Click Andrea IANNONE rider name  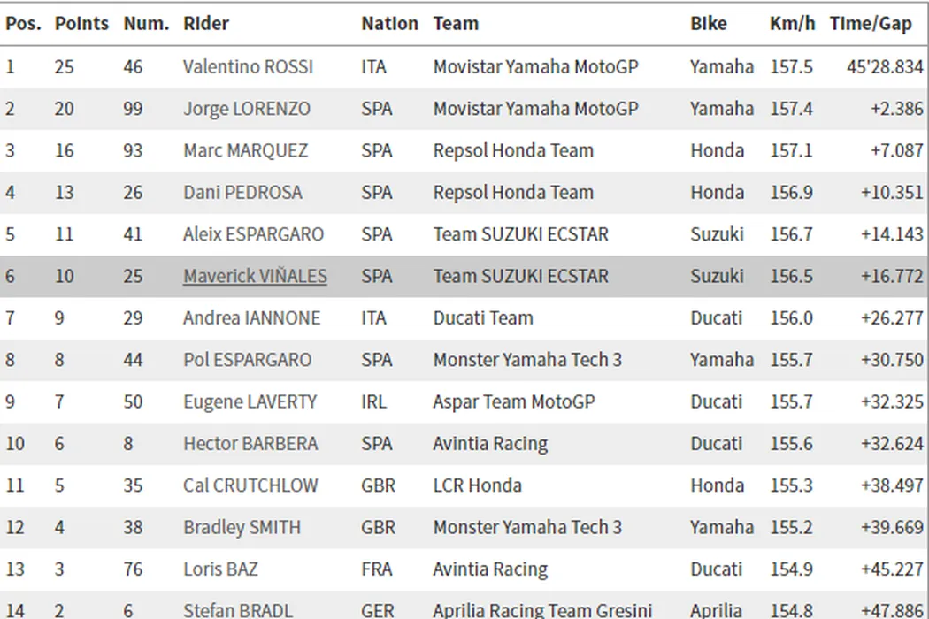point(251,318)
